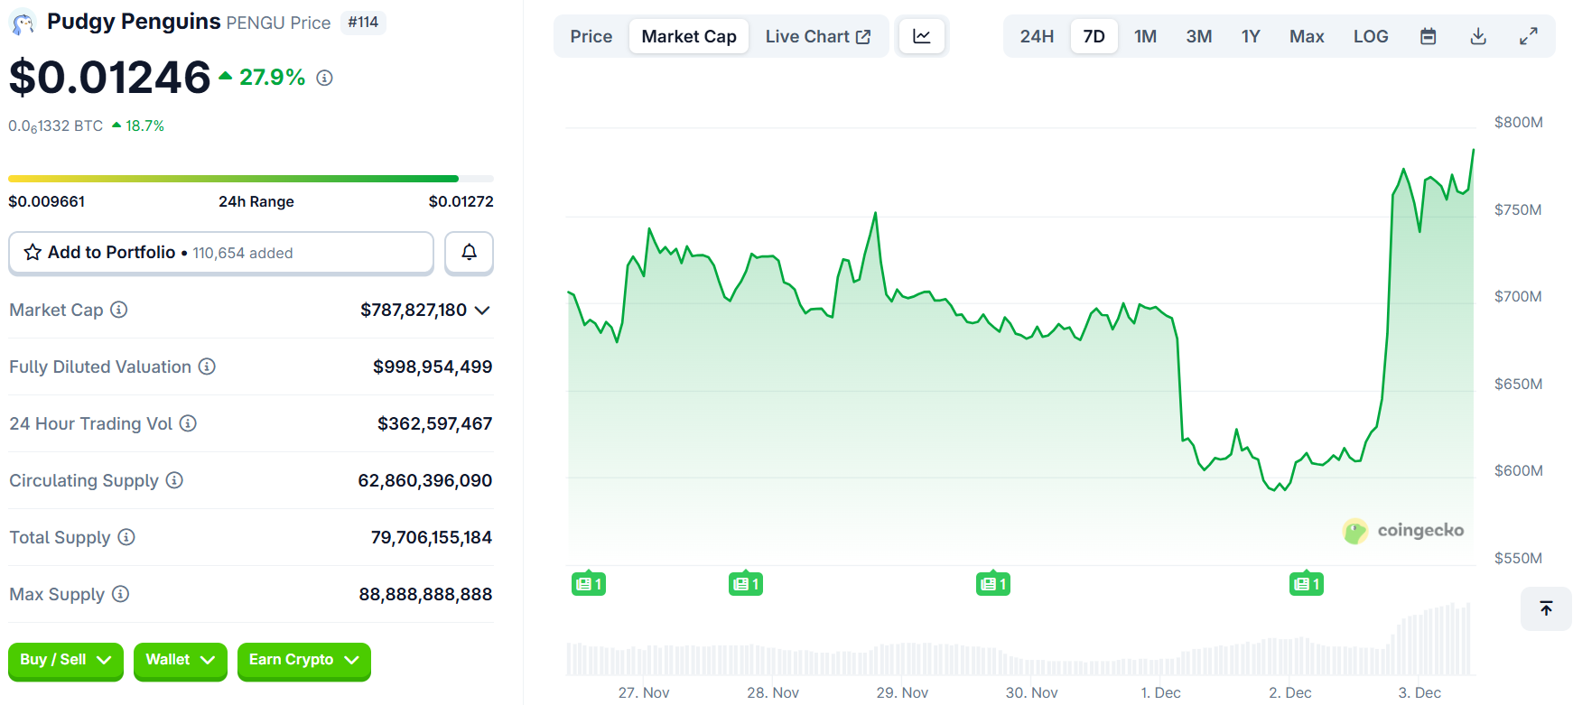
Task: Toggle LOG scale on chart
Action: [x=1370, y=37]
